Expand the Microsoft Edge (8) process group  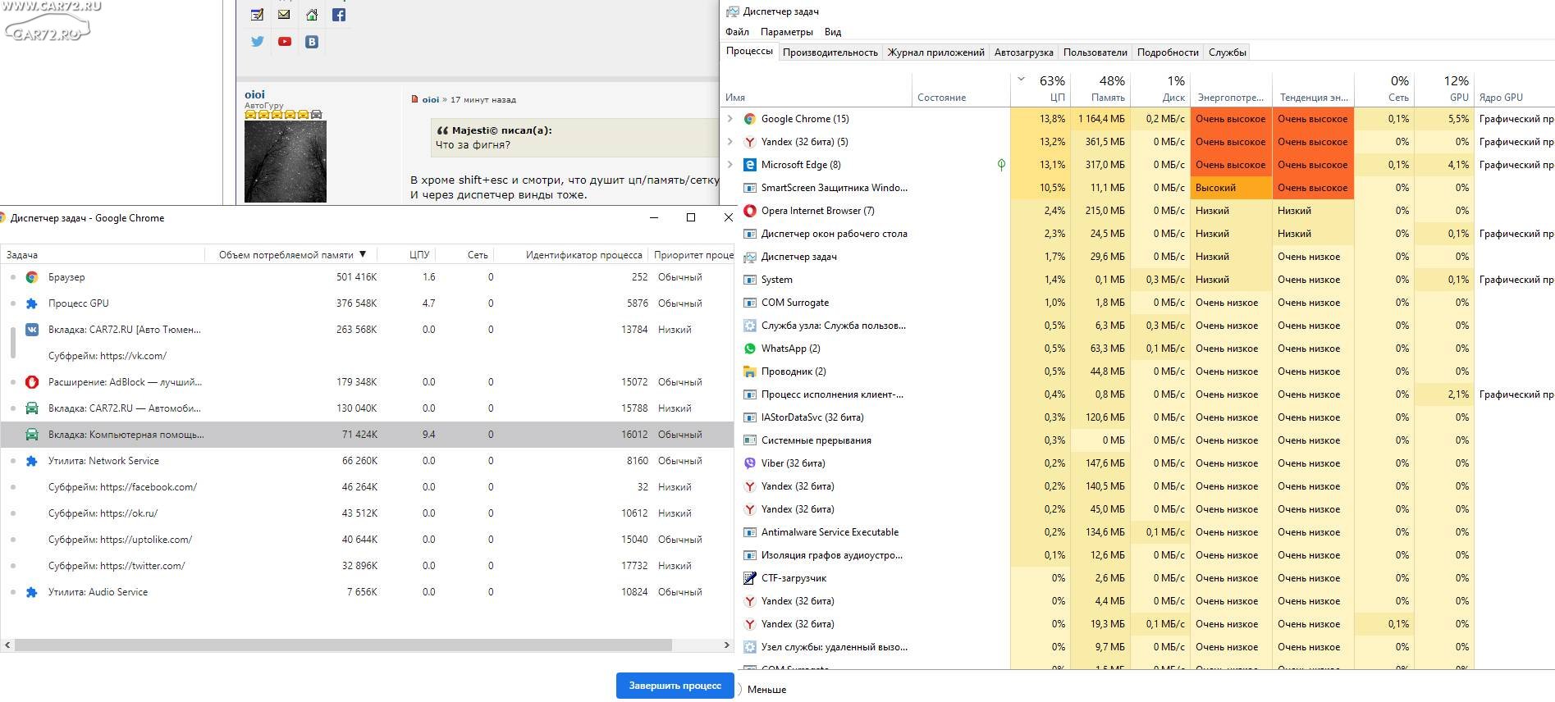(x=730, y=165)
